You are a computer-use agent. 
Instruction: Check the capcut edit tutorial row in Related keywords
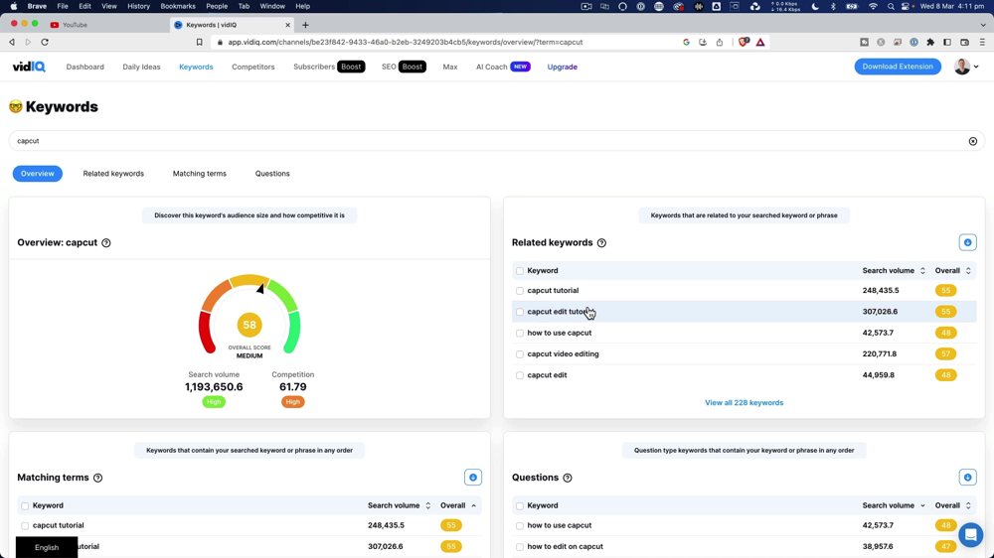click(520, 312)
